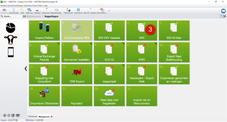Open the pie chart sidebar icon
The width and height of the screenshot is (227, 122).
pos(10,28)
